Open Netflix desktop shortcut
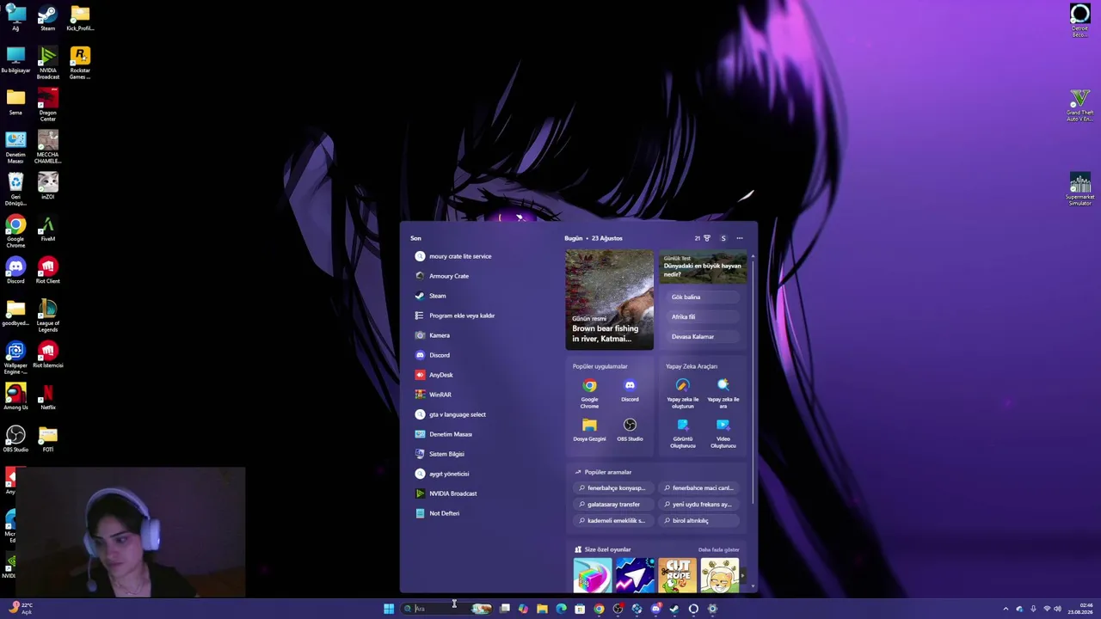Image resolution: width=1101 pixels, height=619 pixels. (x=47, y=397)
